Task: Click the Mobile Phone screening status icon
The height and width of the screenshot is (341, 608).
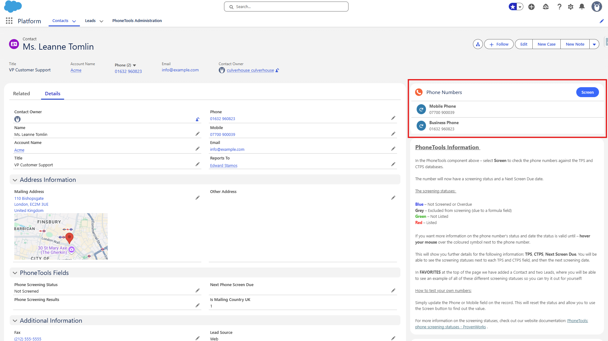Action: [x=421, y=109]
